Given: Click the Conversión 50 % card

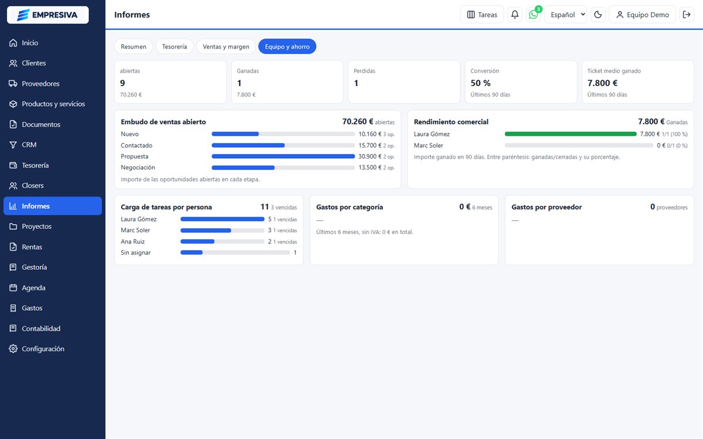Looking at the screenshot, I should tap(521, 82).
